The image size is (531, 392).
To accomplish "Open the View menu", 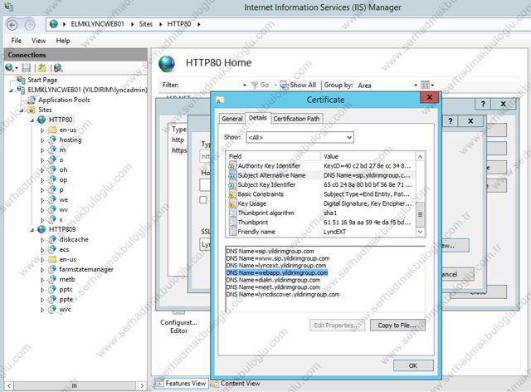I will 39,41.
